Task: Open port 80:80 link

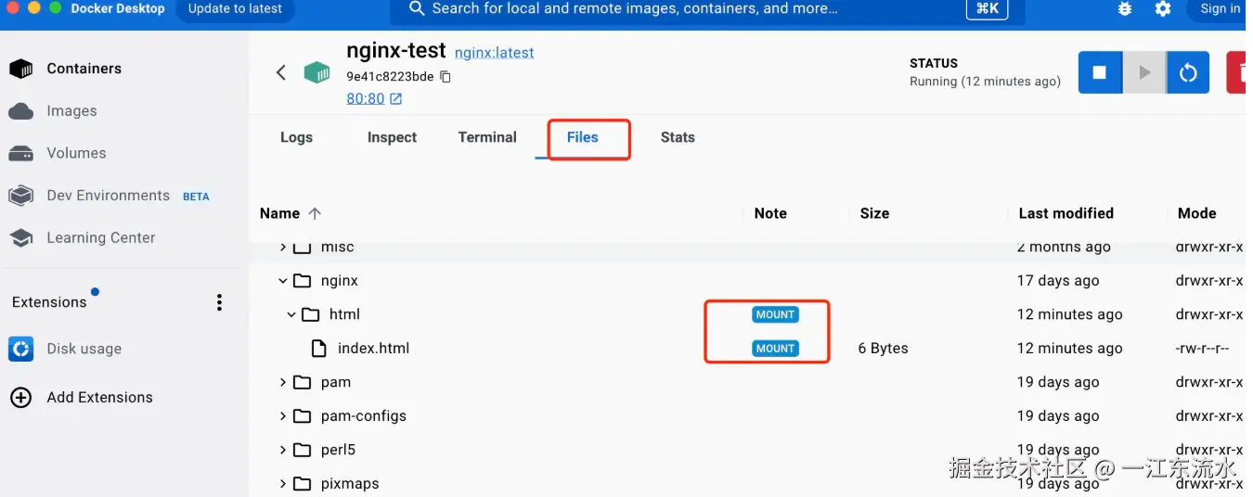Action: pyautogui.click(x=366, y=99)
